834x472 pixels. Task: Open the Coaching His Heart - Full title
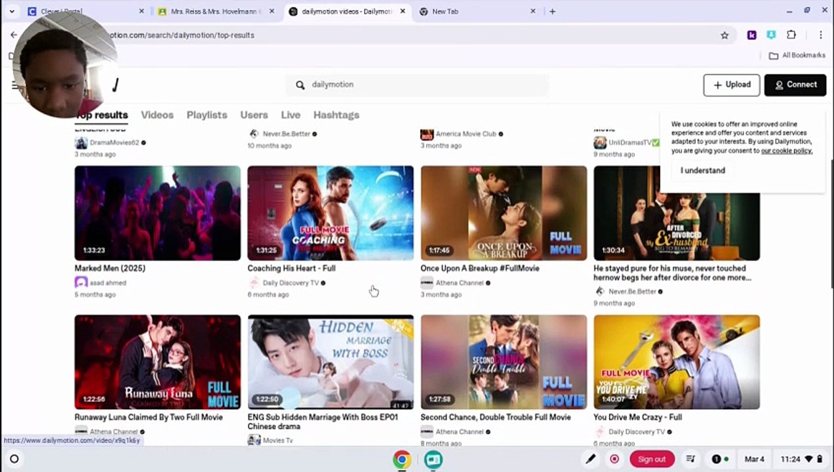pyautogui.click(x=292, y=268)
